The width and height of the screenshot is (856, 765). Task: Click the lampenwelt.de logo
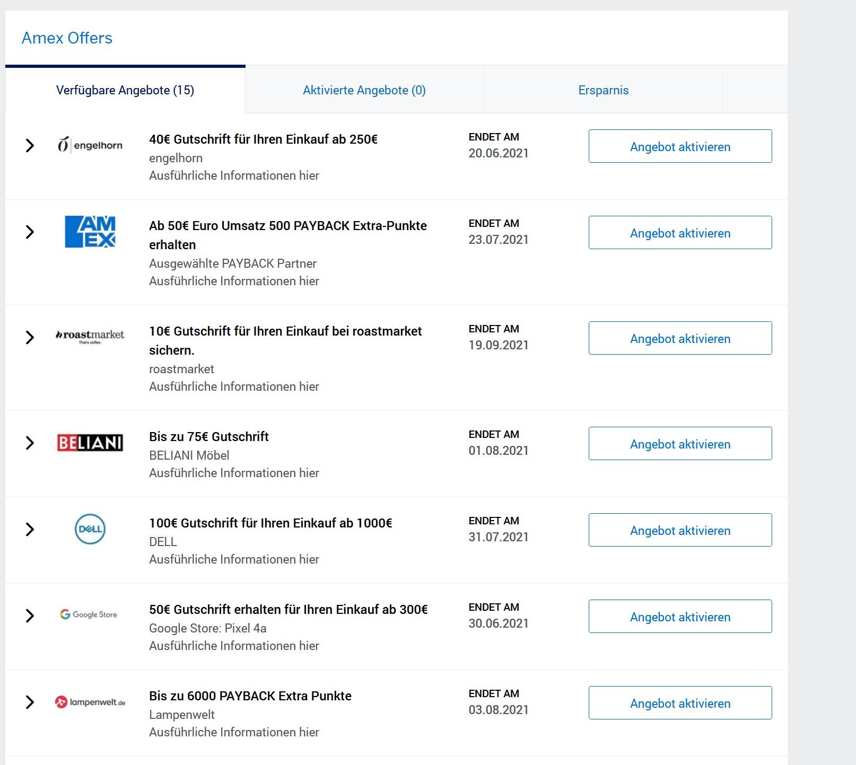point(90,702)
